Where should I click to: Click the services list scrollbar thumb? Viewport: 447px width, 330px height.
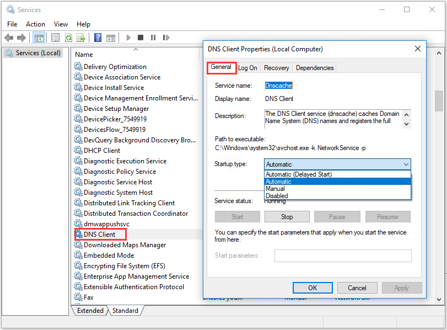[x=439, y=101]
